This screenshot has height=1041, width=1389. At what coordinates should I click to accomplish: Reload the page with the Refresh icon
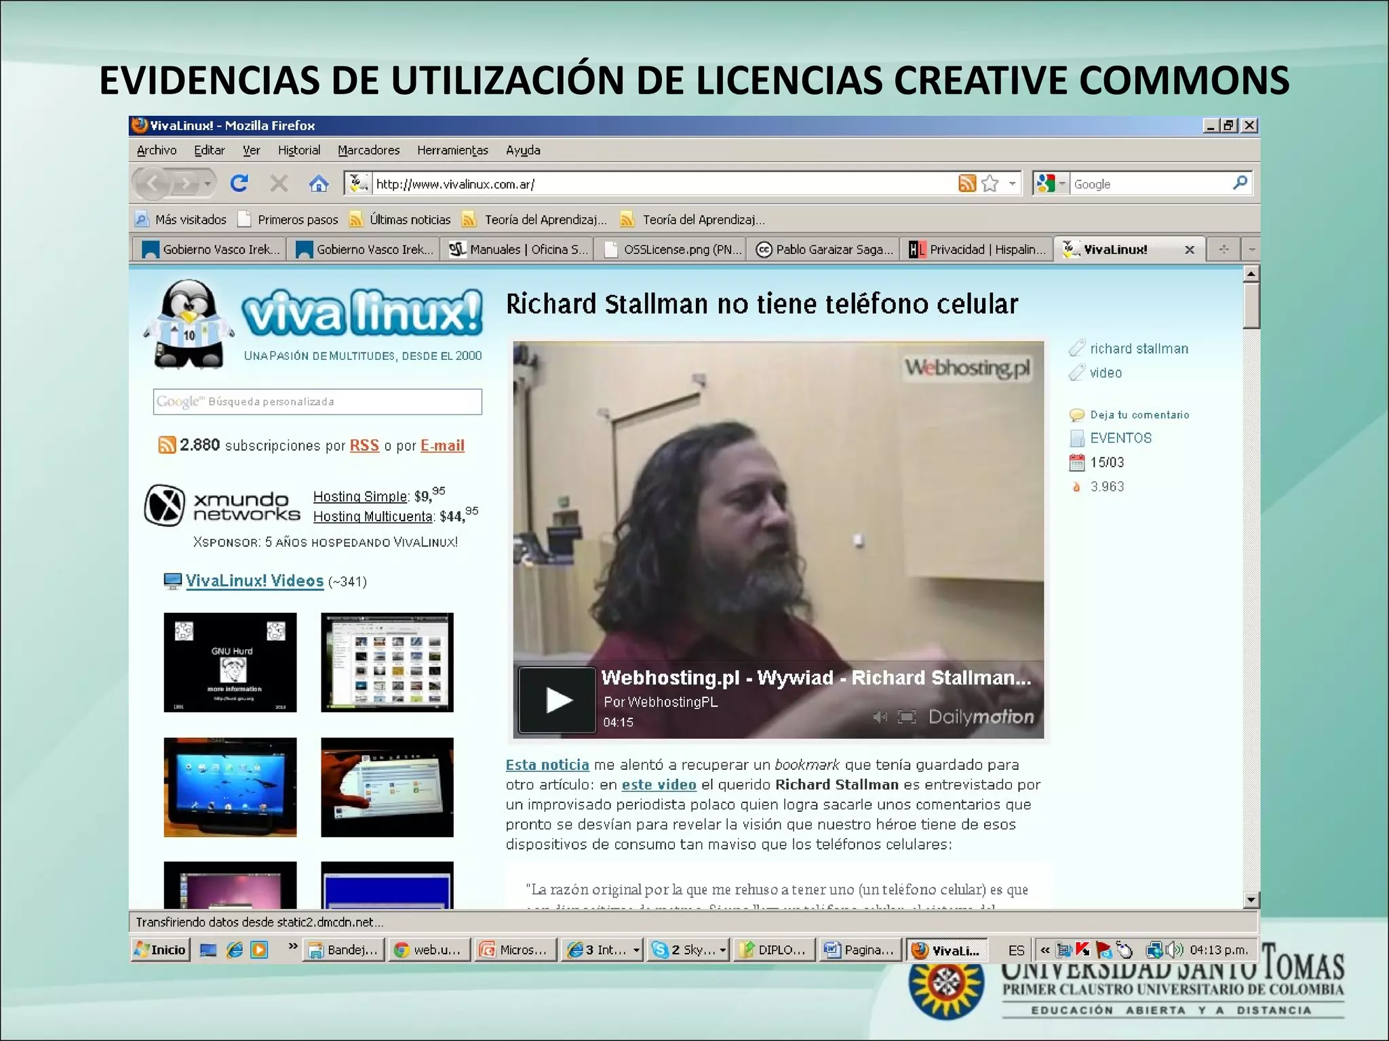238,183
